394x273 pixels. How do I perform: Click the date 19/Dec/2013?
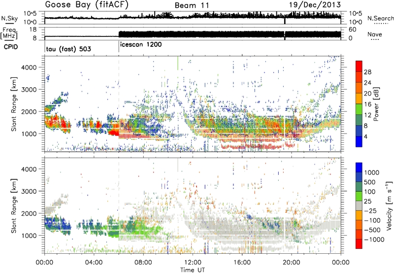pyautogui.click(x=315, y=4)
